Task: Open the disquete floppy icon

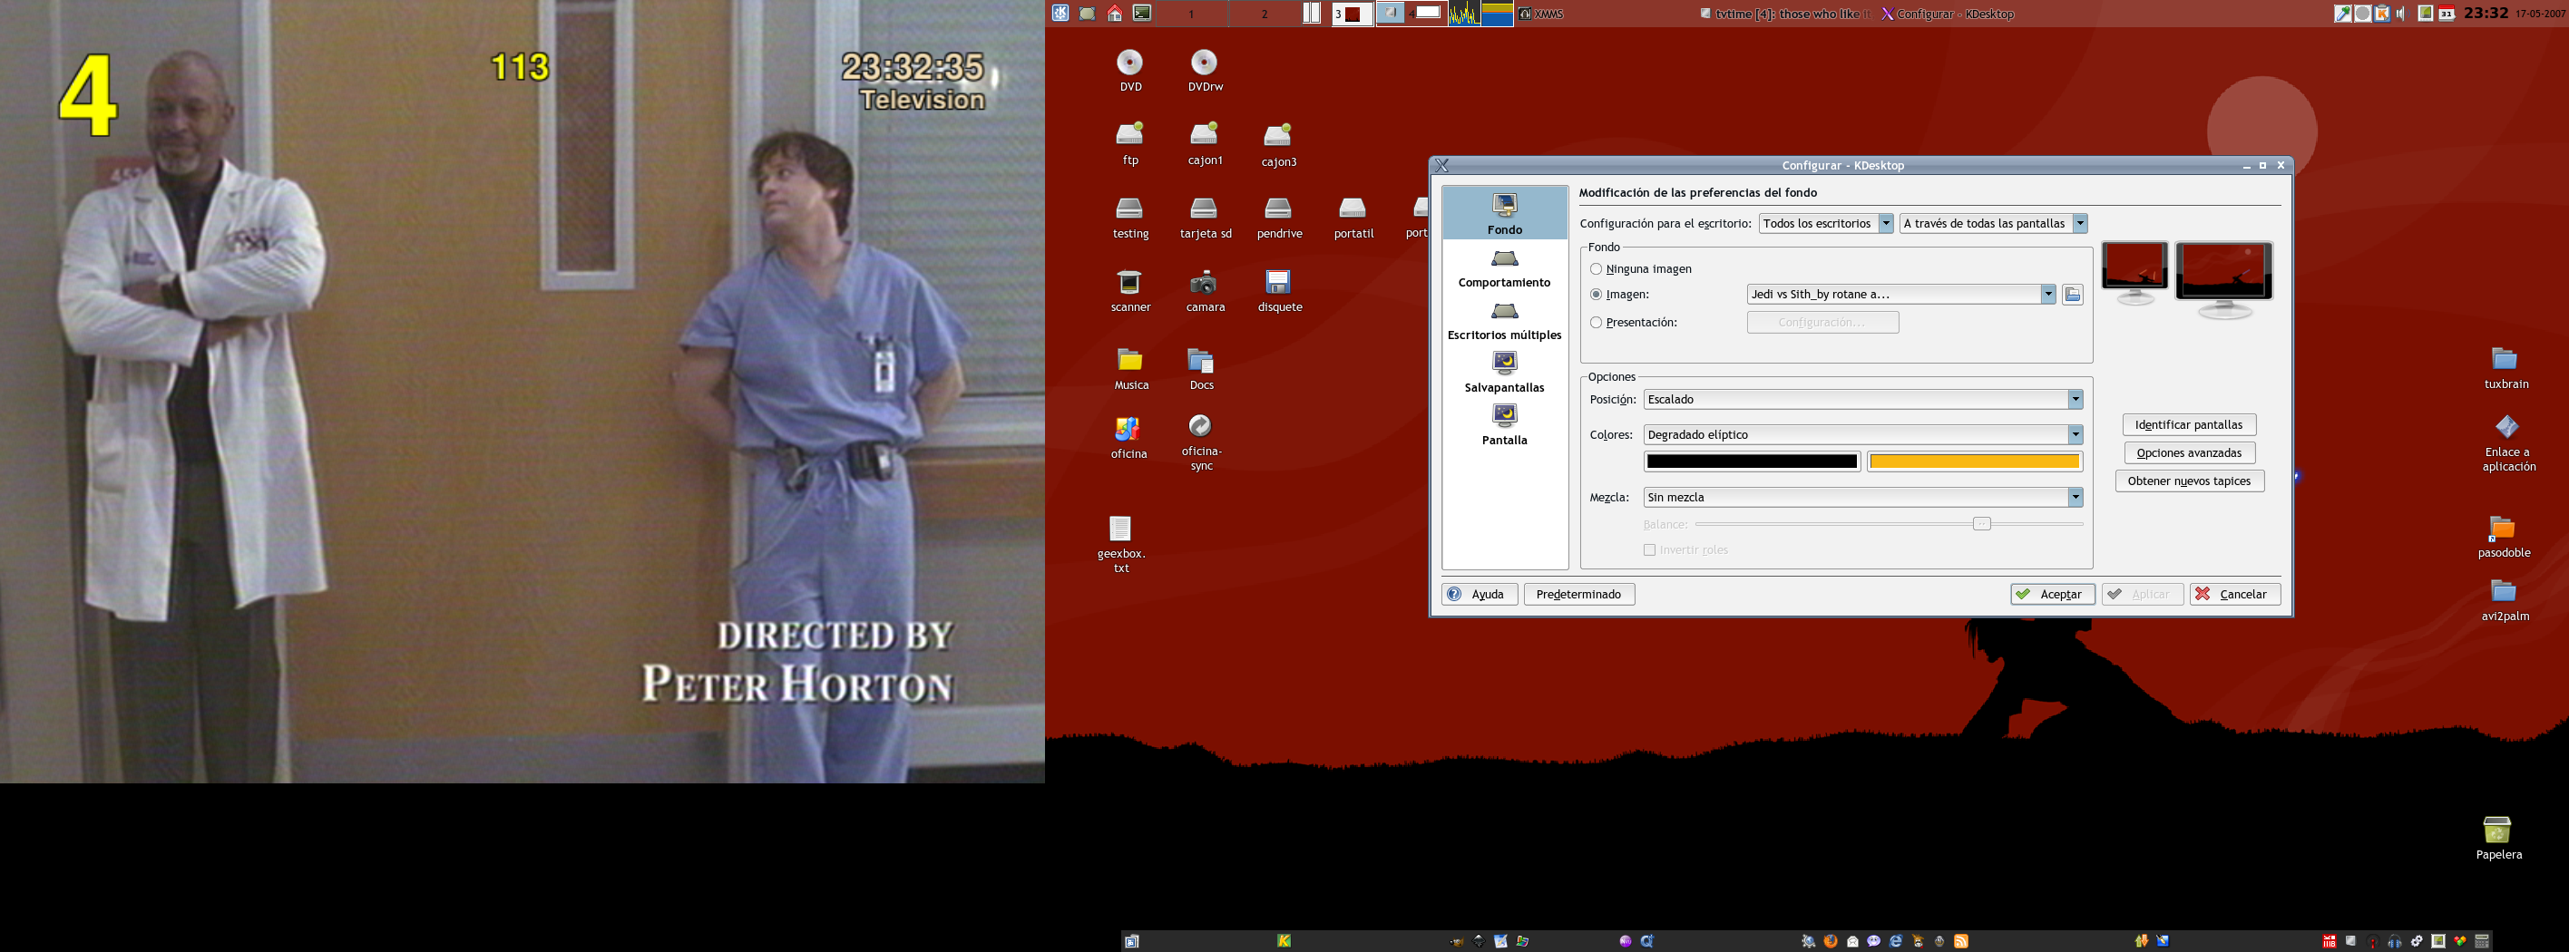Action: pyautogui.click(x=1278, y=291)
